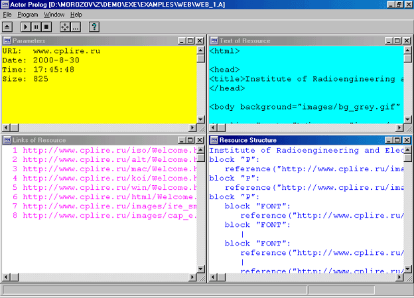Close the Parameters window

[200, 40]
